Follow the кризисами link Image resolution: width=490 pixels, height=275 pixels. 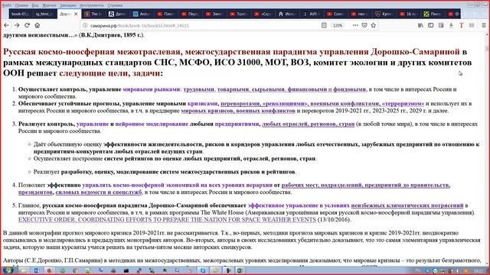202,104
